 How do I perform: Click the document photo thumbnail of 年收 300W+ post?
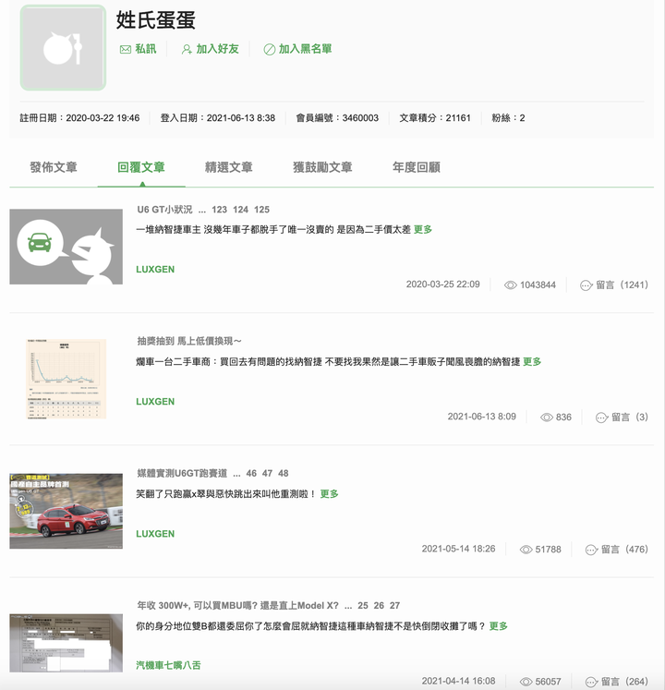point(66,643)
